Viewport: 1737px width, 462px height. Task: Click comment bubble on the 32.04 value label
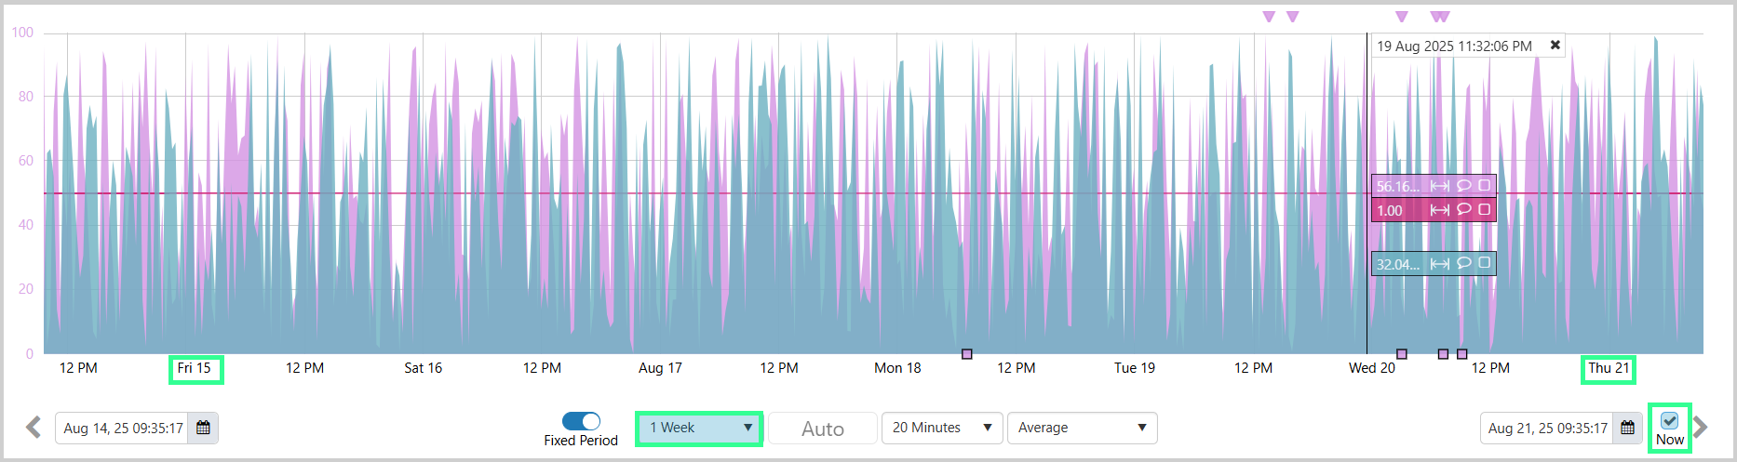click(1463, 263)
